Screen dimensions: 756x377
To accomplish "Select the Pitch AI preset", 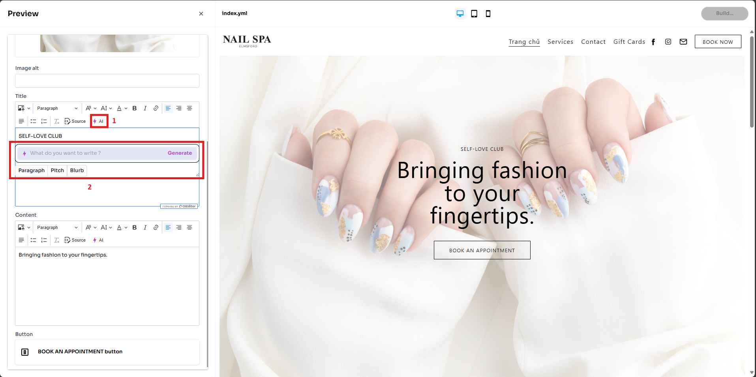I will [x=57, y=171].
